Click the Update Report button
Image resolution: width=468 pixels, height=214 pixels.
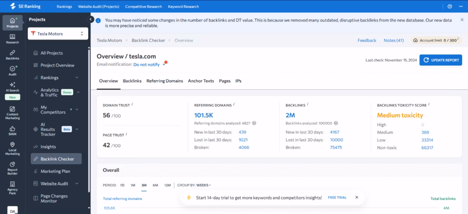[441, 60]
